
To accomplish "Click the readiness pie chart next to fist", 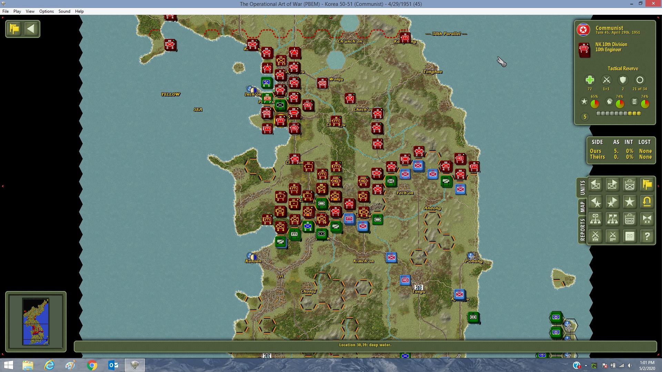I will [620, 103].
